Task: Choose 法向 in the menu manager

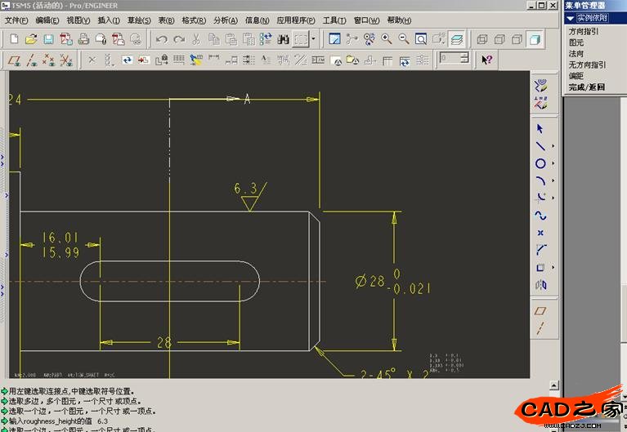Action: pyautogui.click(x=575, y=53)
